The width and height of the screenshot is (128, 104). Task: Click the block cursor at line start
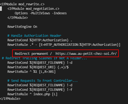pyautogui.click(x=1, y=9)
